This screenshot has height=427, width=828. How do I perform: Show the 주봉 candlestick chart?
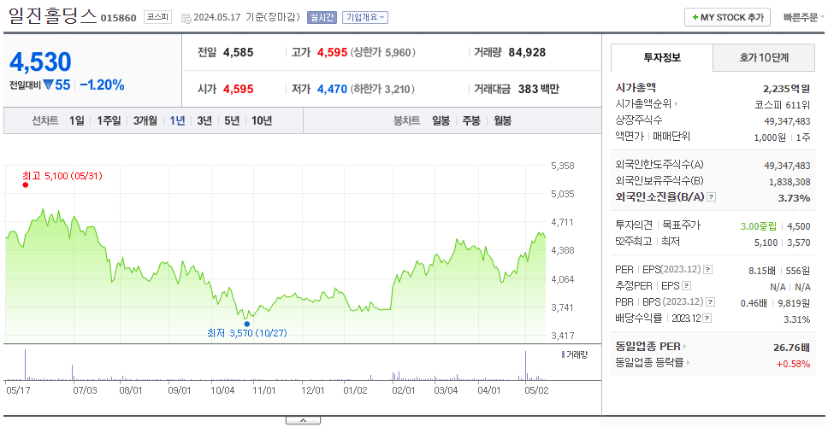(x=471, y=120)
